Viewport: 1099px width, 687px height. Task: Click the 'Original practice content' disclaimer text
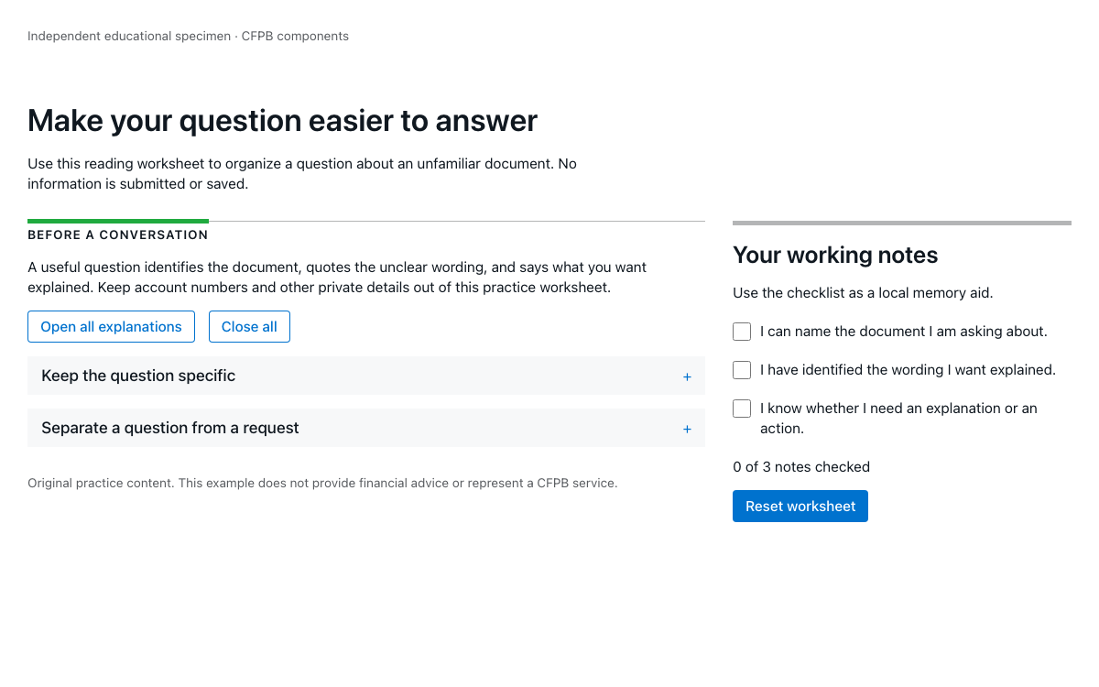(322, 483)
